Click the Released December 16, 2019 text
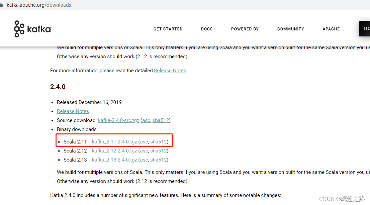Image resolution: width=370 pixels, height=205 pixels. point(89,102)
